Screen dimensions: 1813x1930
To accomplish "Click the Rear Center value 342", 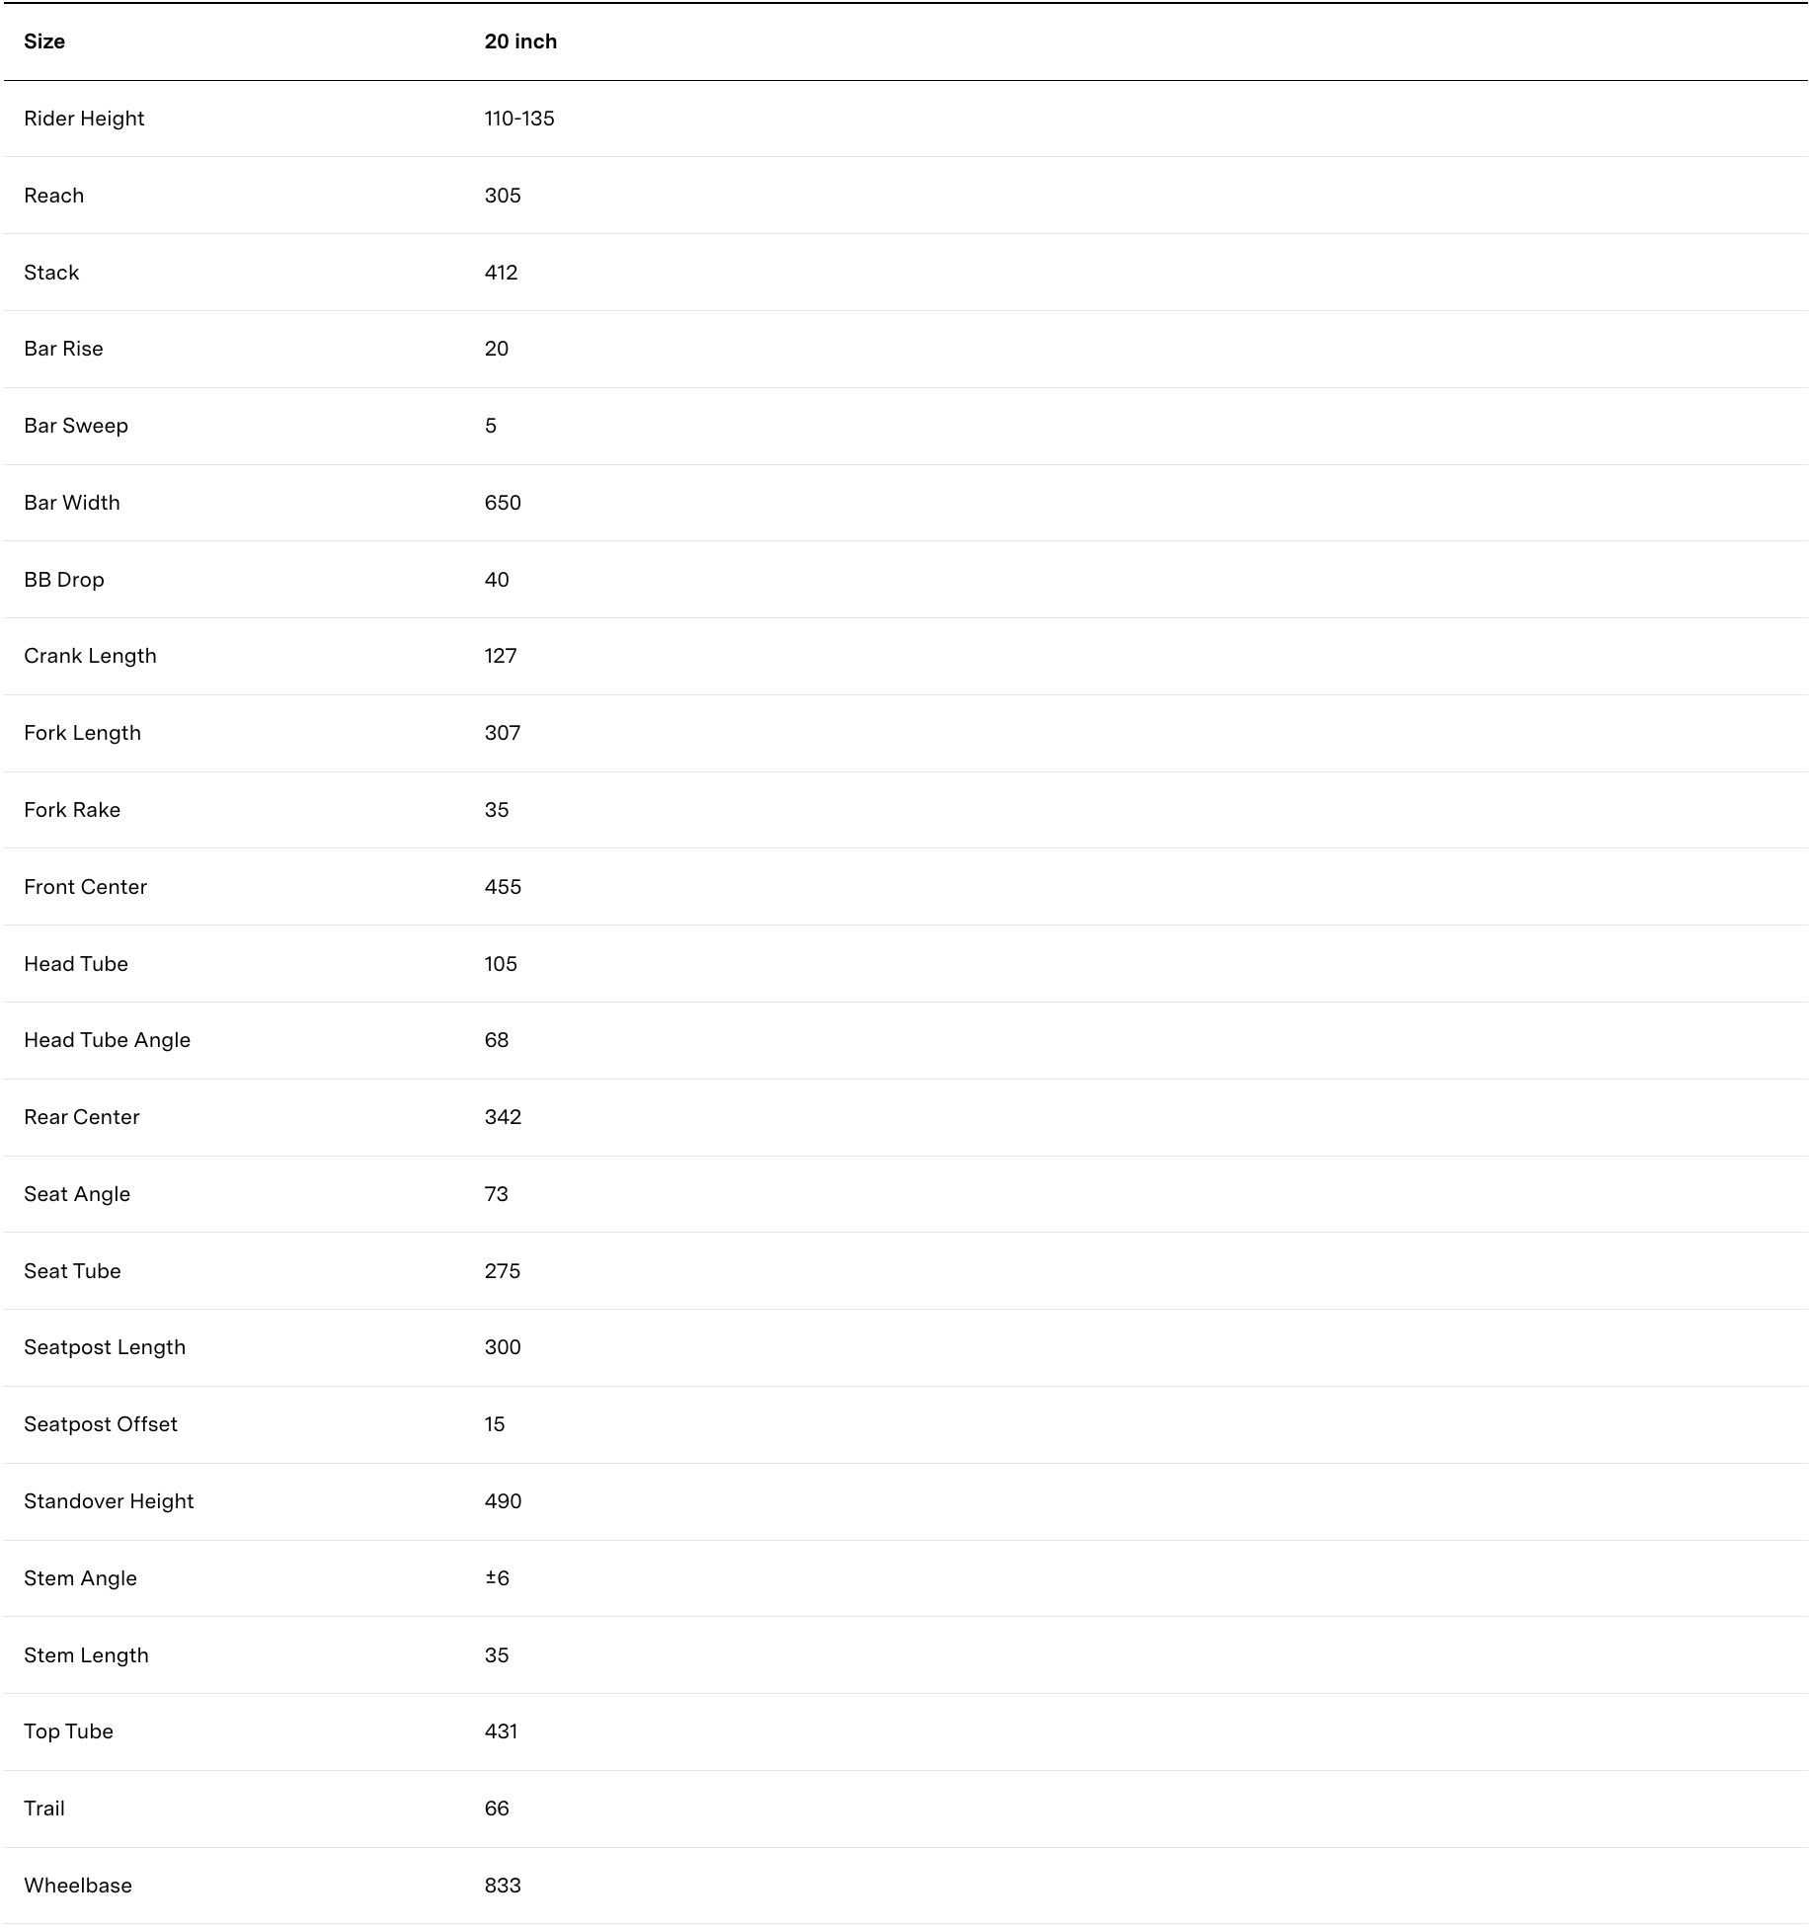I will [x=503, y=1117].
